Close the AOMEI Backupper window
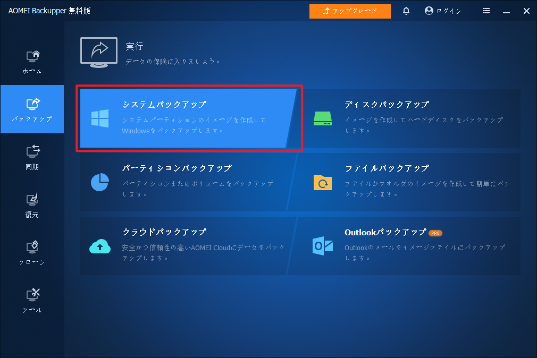 [x=527, y=11]
